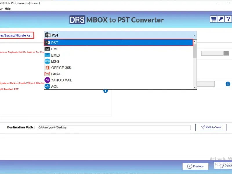Choose EMLX from the format list

tap(119, 55)
